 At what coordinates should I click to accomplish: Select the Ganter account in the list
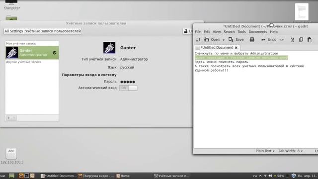point(32,53)
